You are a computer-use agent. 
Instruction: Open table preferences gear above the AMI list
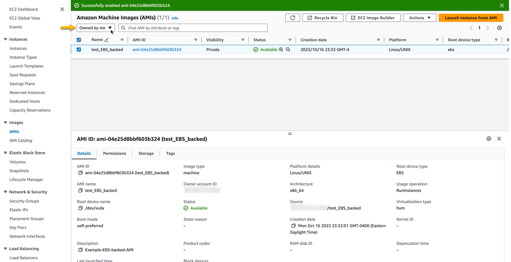[x=499, y=28]
